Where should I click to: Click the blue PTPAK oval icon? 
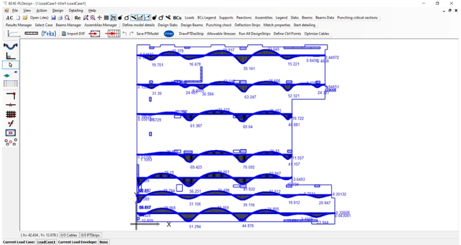(x=169, y=34)
